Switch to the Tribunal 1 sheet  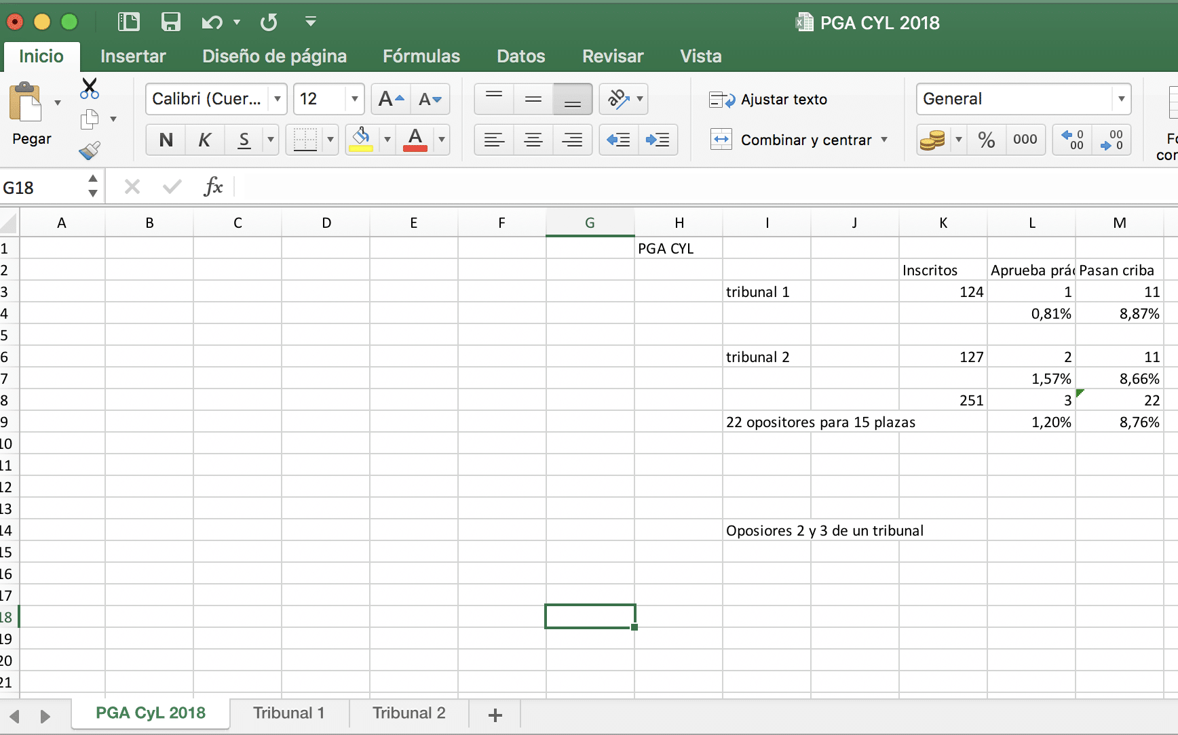coord(289,713)
